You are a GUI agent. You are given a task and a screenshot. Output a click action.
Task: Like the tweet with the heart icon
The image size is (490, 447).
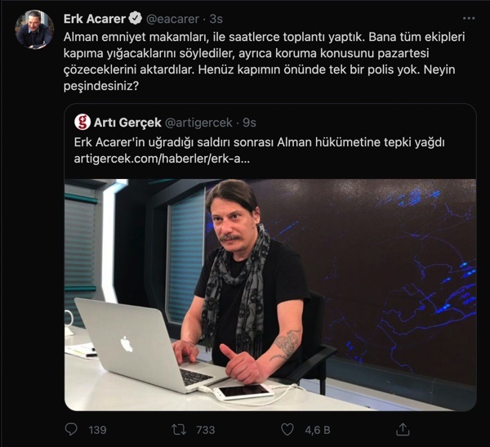point(287,430)
